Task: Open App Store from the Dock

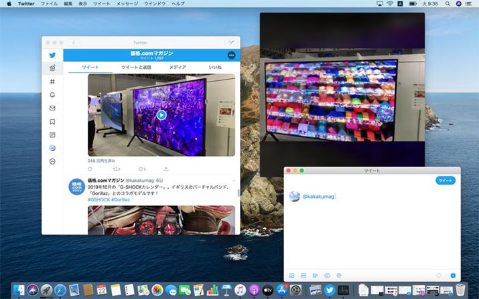Action: tap(281, 290)
